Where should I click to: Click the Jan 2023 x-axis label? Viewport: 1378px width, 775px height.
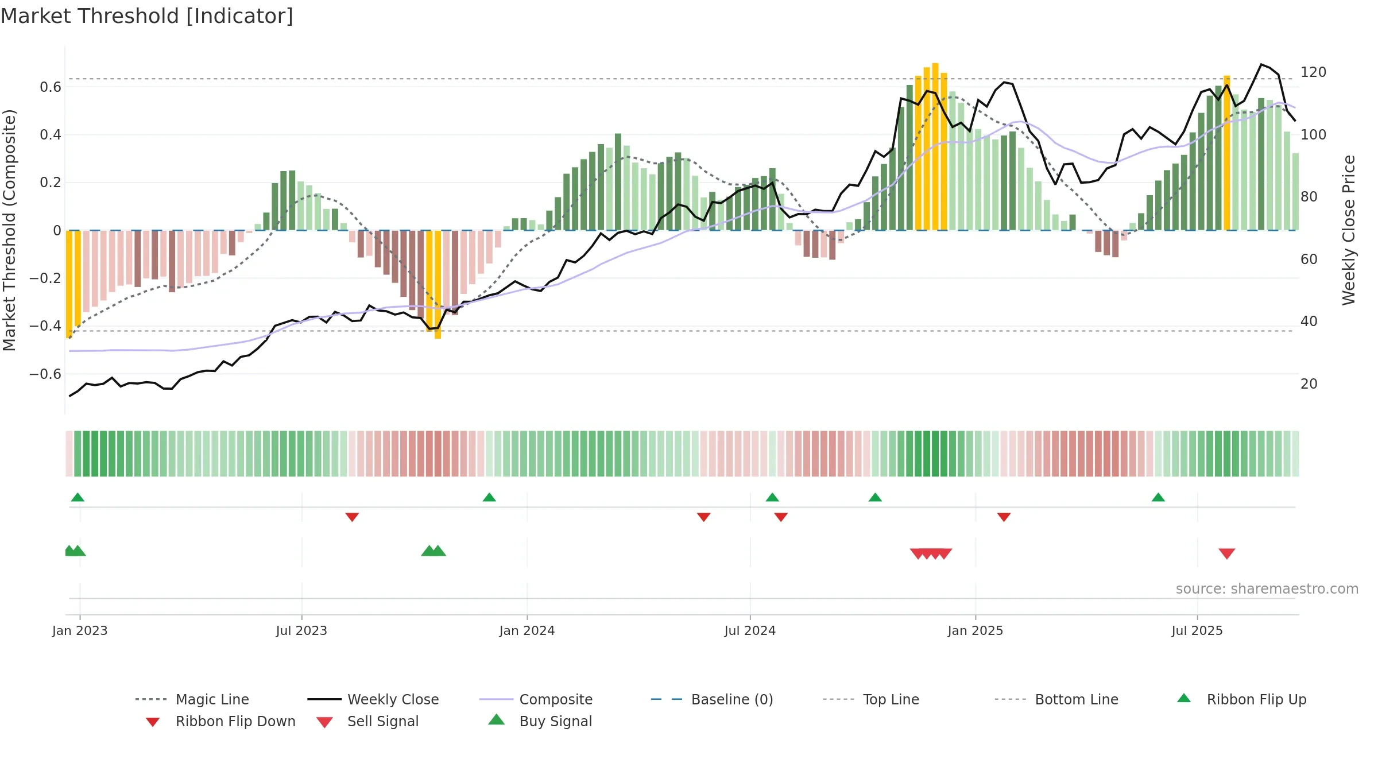80,630
